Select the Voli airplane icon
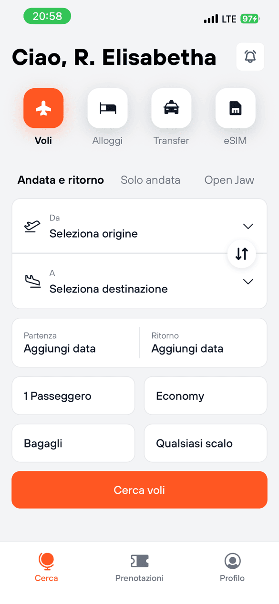The height and width of the screenshot is (604, 279). pyautogui.click(x=43, y=108)
